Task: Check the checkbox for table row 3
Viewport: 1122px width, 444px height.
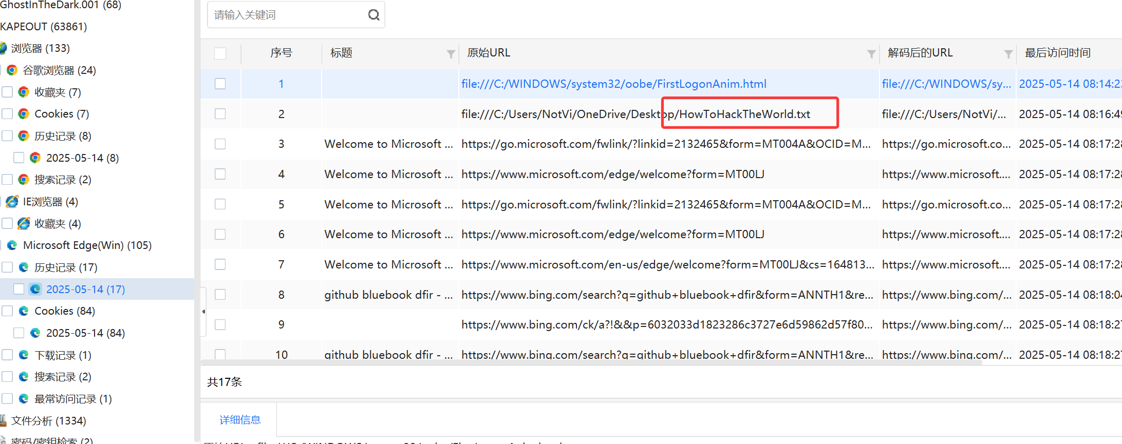Action: point(220,144)
